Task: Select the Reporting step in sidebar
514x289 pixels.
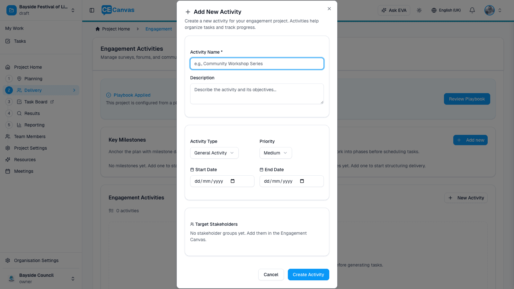Action: tap(34, 125)
